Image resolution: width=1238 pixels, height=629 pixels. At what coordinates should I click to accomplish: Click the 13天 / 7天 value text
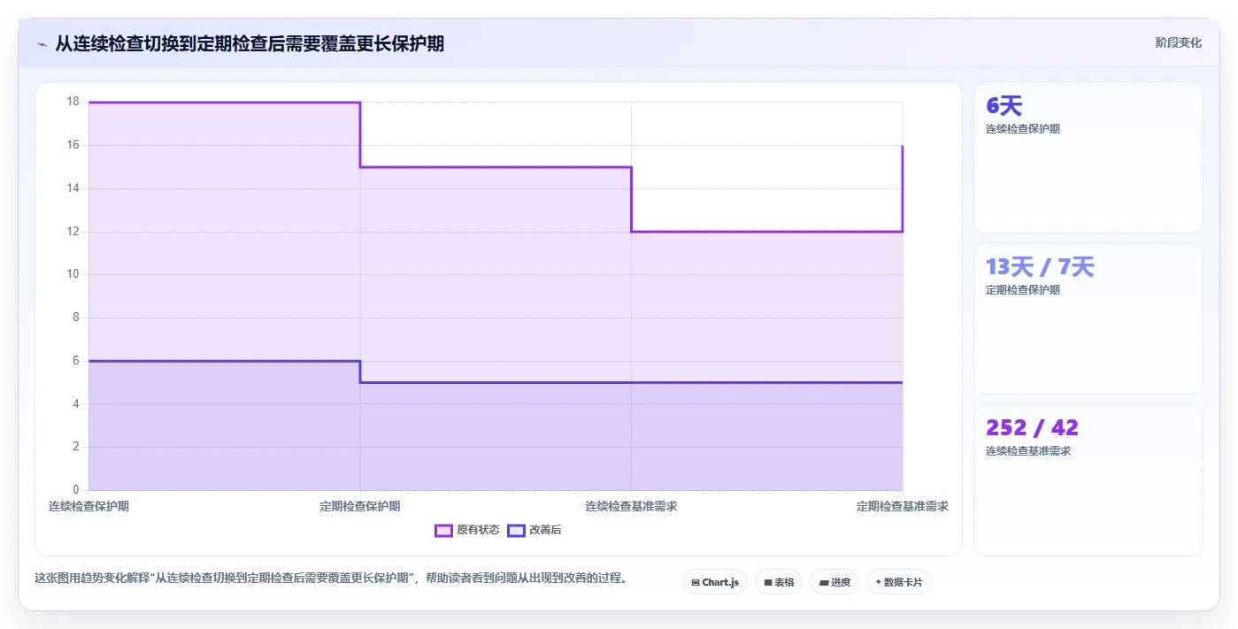tap(1040, 267)
